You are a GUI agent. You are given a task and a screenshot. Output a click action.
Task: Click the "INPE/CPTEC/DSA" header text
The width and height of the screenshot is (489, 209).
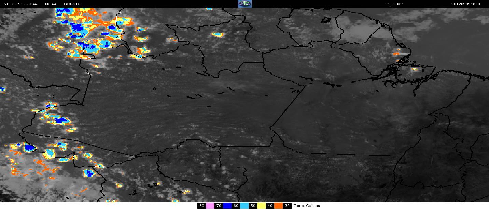point(19,4)
